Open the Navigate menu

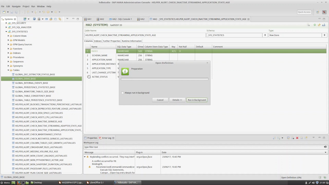point(16,6)
